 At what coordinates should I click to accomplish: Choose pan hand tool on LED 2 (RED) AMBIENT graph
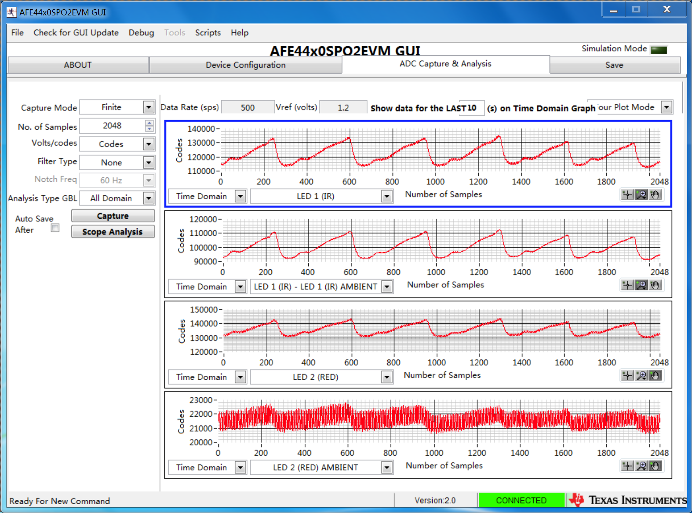click(655, 466)
